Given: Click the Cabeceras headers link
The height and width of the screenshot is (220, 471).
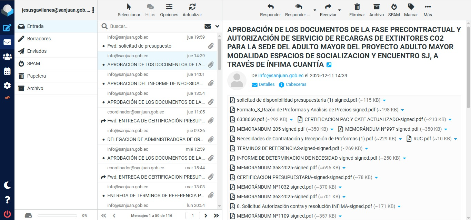Looking at the screenshot, I should [295, 84].
